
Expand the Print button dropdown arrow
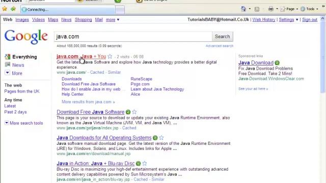click(277, 9)
